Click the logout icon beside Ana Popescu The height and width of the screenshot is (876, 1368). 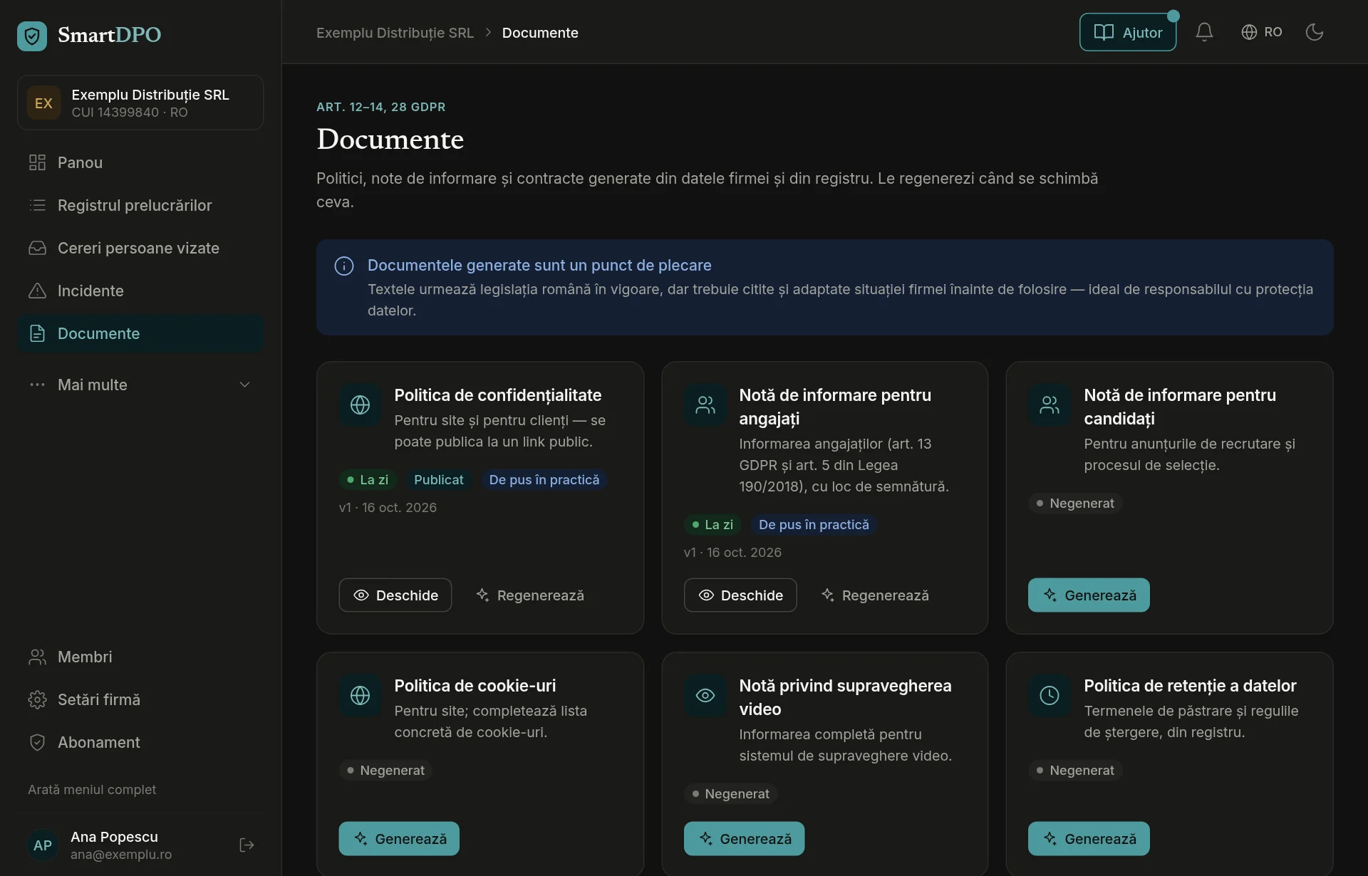(x=247, y=845)
